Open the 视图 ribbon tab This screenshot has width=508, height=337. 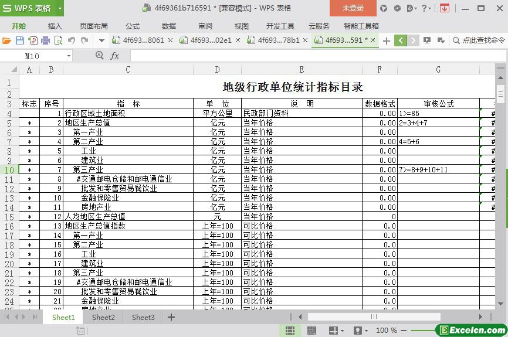pos(241,26)
